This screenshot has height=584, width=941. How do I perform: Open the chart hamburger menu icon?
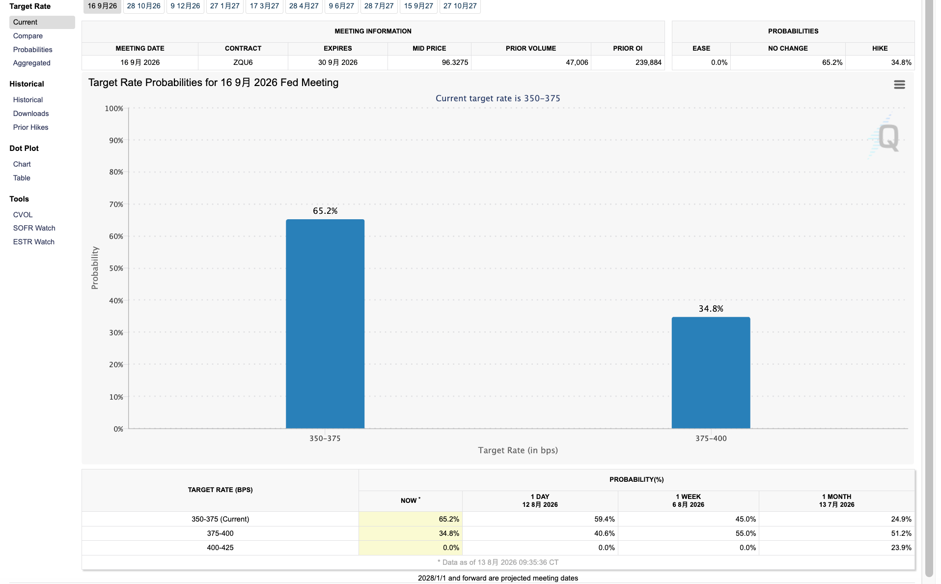point(899,85)
